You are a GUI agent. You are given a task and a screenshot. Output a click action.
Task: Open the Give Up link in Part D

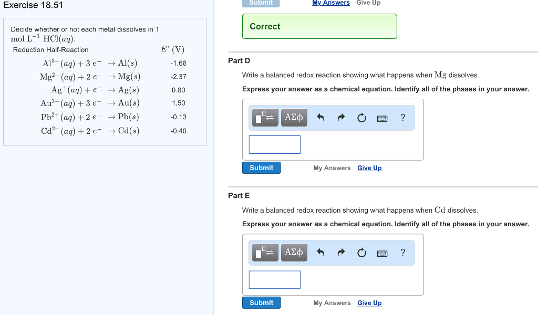click(x=369, y=167)
